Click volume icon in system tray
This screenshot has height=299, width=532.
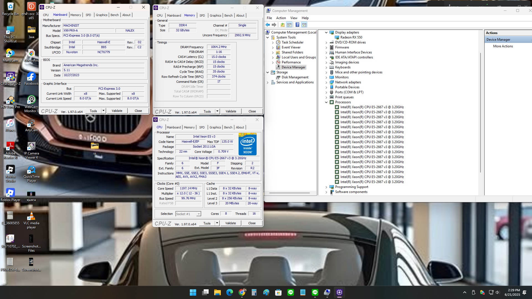(x=497, y=292)
